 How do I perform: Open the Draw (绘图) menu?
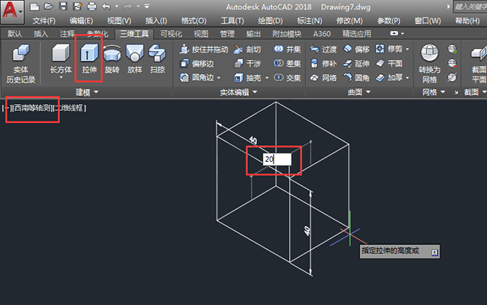click(x=270, y=21)
